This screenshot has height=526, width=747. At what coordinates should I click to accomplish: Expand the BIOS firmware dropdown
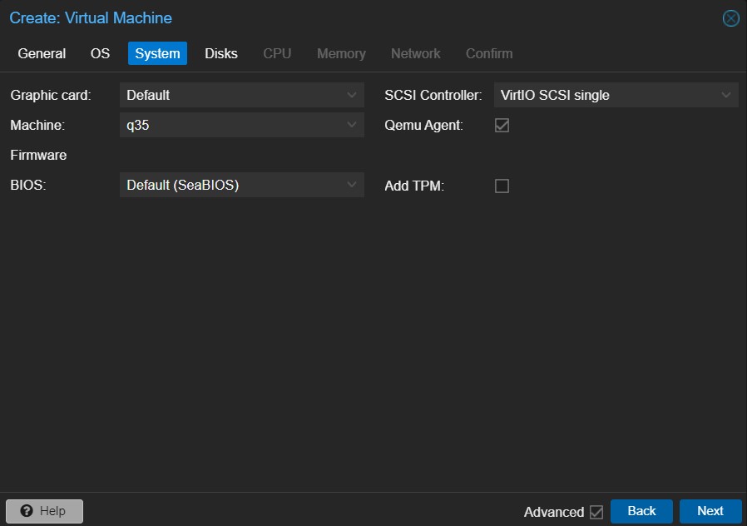point(352,185)
